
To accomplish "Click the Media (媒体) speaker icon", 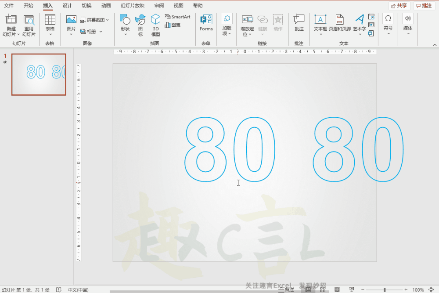I will point(408,18).
